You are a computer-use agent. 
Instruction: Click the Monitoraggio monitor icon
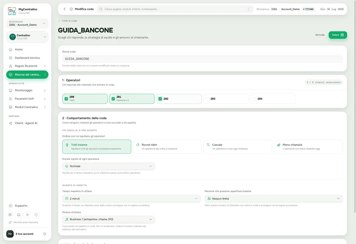click(11, 90)
